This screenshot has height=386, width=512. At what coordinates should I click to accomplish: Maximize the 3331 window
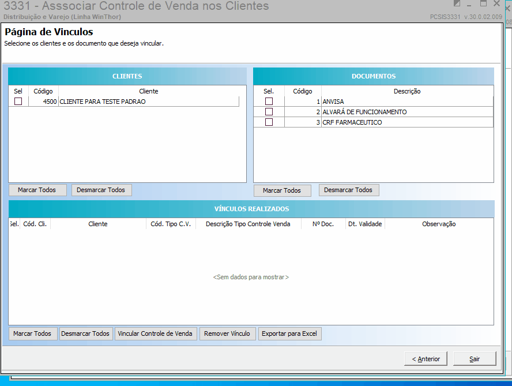[x=483, y=3]
